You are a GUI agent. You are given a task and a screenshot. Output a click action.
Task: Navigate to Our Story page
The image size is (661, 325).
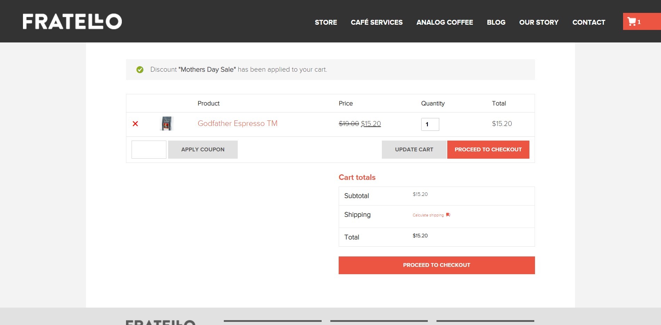[x=539, y=22]
